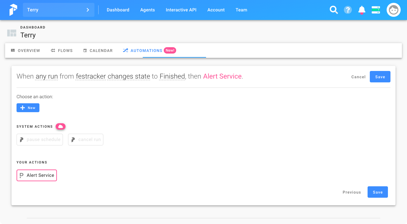Image resolution: width=407 pixels, height=224 pixels.
Task: Select the Alert Service action
Action: pyautogui.click(x=37, y=175)
